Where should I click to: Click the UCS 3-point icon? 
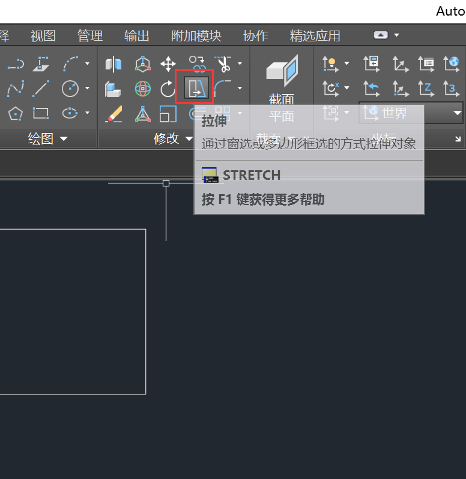pyautogui.click(x=452, y=89)
